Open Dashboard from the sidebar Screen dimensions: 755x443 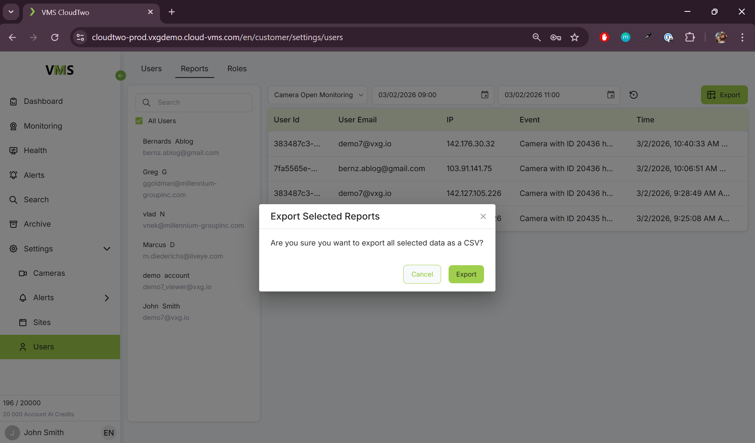pyautogui.click(x=43, y=101)
